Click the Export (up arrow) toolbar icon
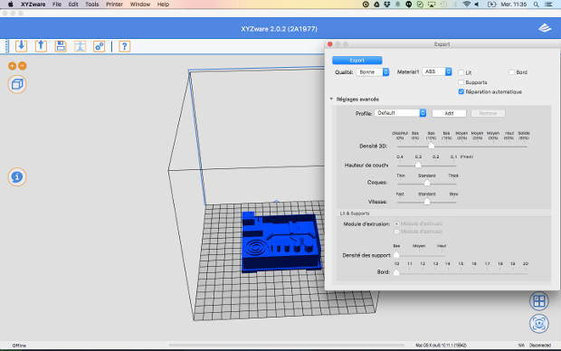Image resolution: width=561 pixels, height=351 pixels. pyautogui.click(x=41, y=46)
